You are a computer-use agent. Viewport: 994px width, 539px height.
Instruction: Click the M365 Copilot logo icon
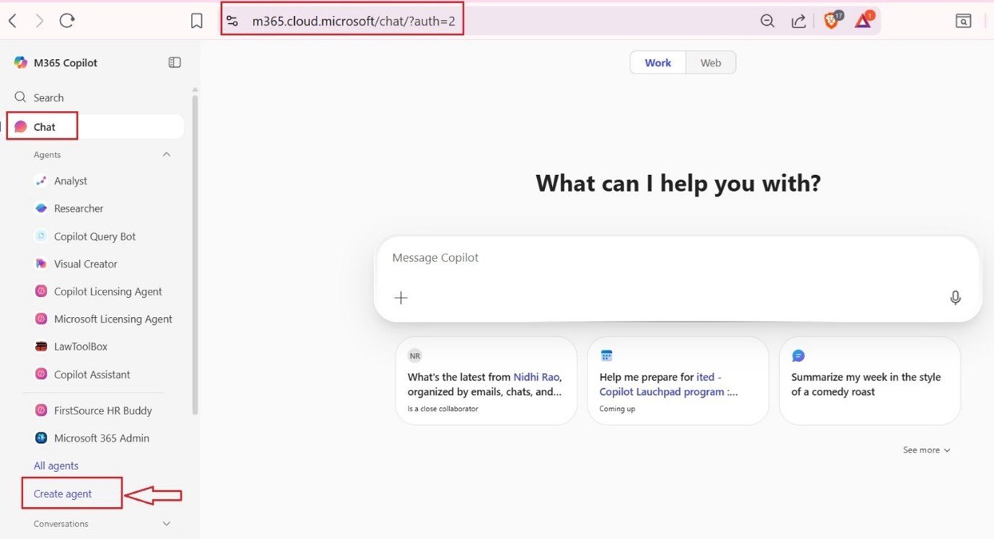click(21, 63)
